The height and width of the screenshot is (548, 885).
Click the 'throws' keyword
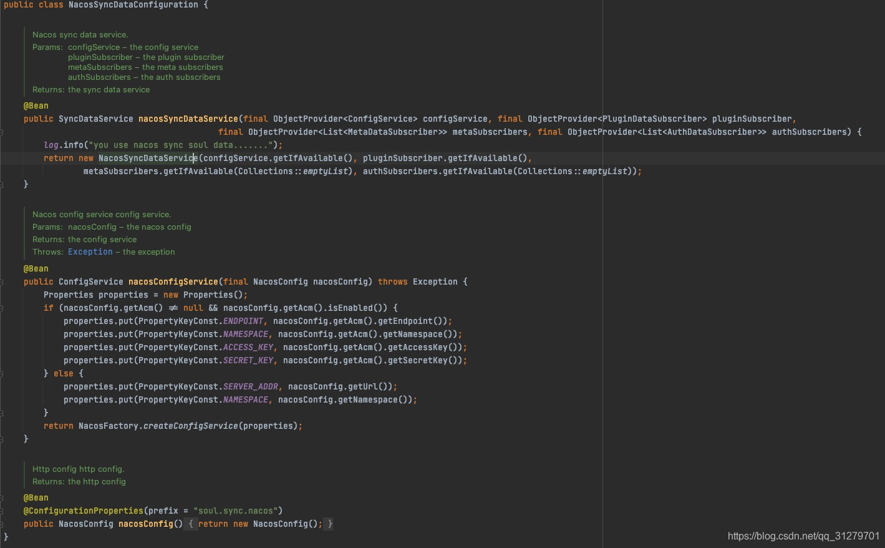pyautogui.click(x=393, y=281)
